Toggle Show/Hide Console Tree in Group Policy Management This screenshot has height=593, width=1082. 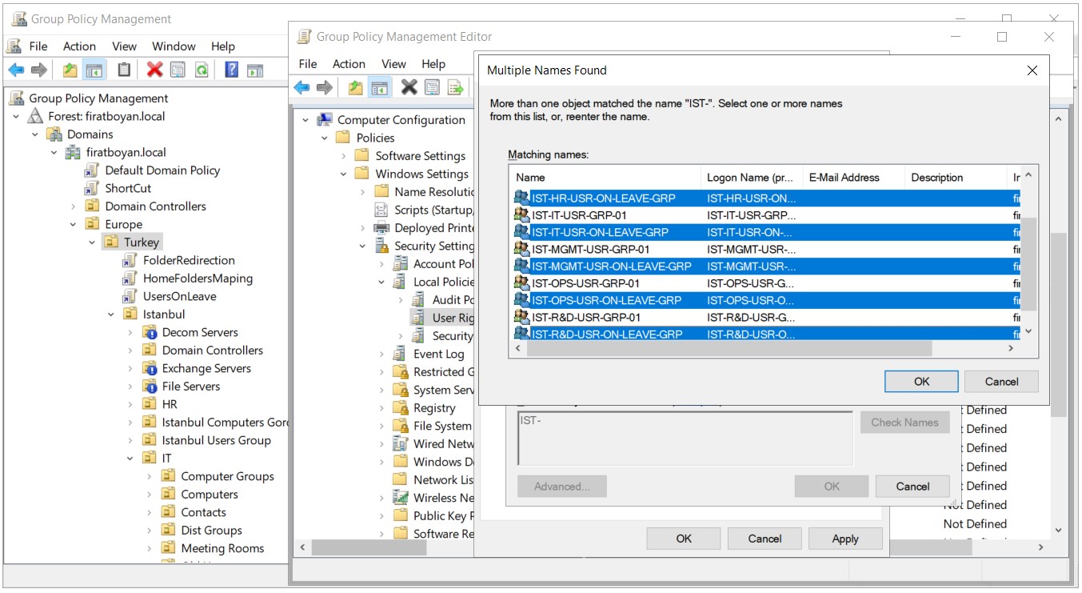click(94, 70)
